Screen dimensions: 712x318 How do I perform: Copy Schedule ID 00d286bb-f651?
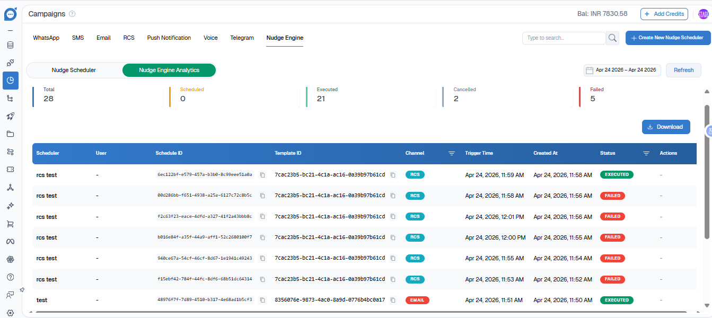262,196
